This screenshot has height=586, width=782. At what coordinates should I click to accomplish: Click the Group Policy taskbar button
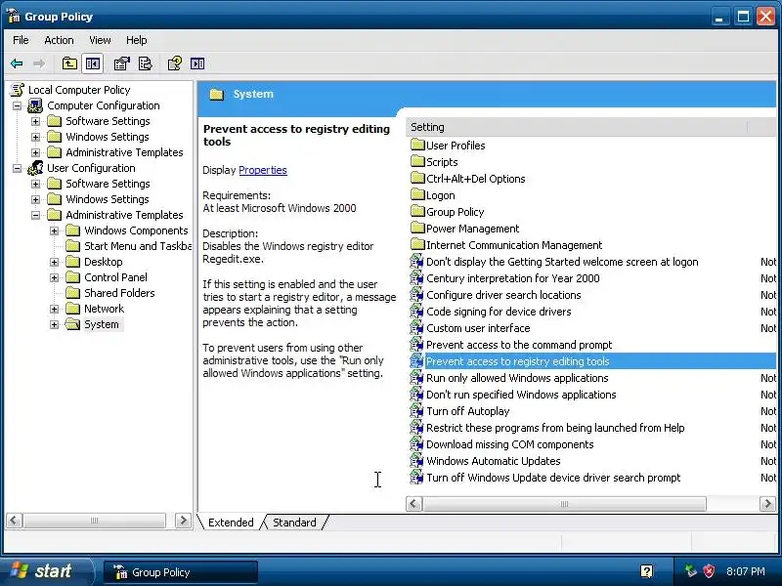181,572
